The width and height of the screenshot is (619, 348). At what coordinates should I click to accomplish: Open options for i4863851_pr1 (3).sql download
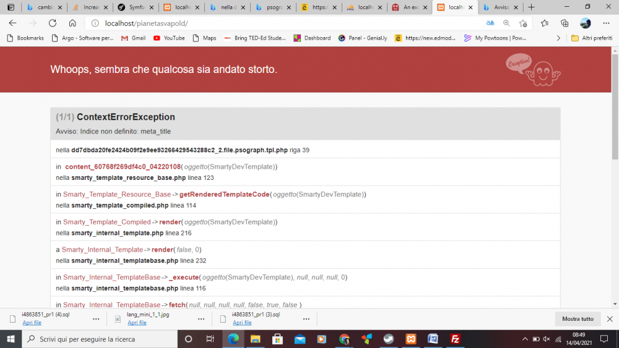(306, 319)
